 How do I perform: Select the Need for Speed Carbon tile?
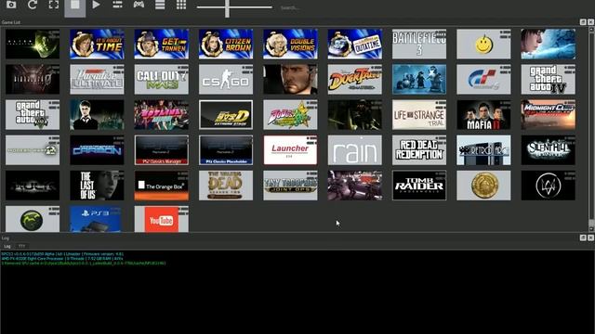click(97, 150)
